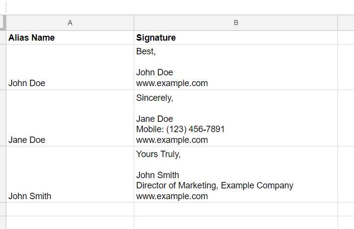The height and width of the screenshot is (229, 354).
Task: Click the column border between A and B headers
Action: [x=134, y=23]
